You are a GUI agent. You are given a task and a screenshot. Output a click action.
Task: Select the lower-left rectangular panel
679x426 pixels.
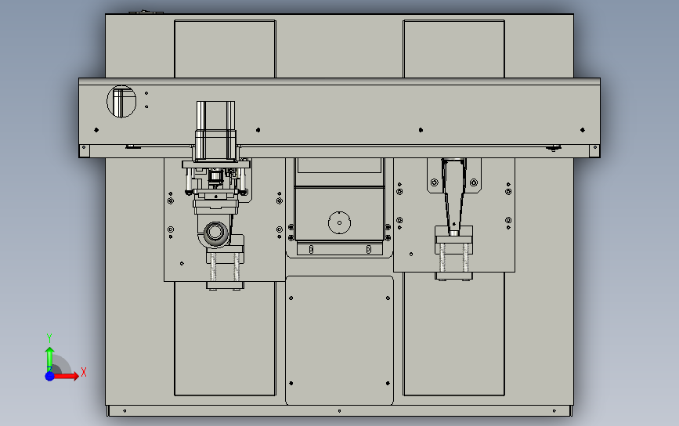[x=225, y=338]
